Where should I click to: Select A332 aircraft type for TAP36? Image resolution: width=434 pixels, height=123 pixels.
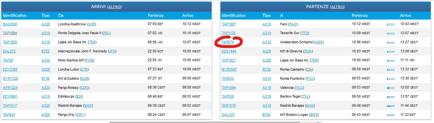[46, 60]
